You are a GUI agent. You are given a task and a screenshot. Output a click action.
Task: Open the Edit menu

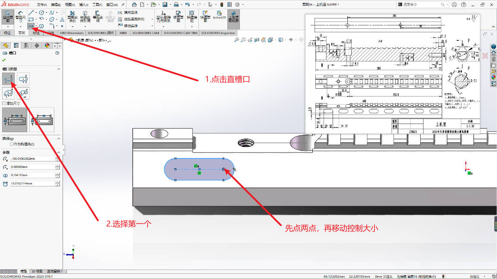pos(56,5)
